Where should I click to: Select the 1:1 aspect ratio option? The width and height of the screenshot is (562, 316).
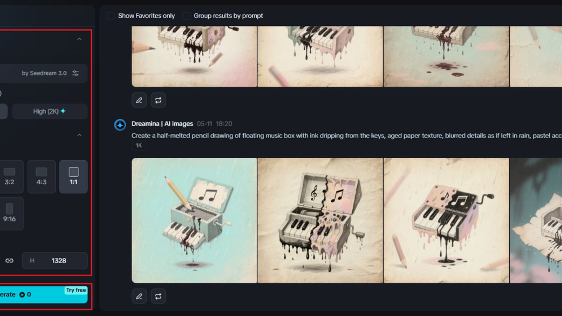73,176
